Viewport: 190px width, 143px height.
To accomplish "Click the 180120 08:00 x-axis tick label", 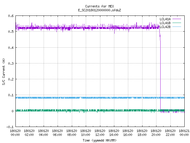I will [x=72, y=133].
